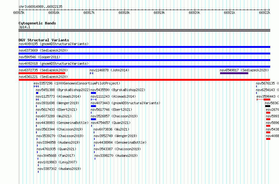Open nsv1125773 (Alsmadi2014) label

(x=58, y=96)
